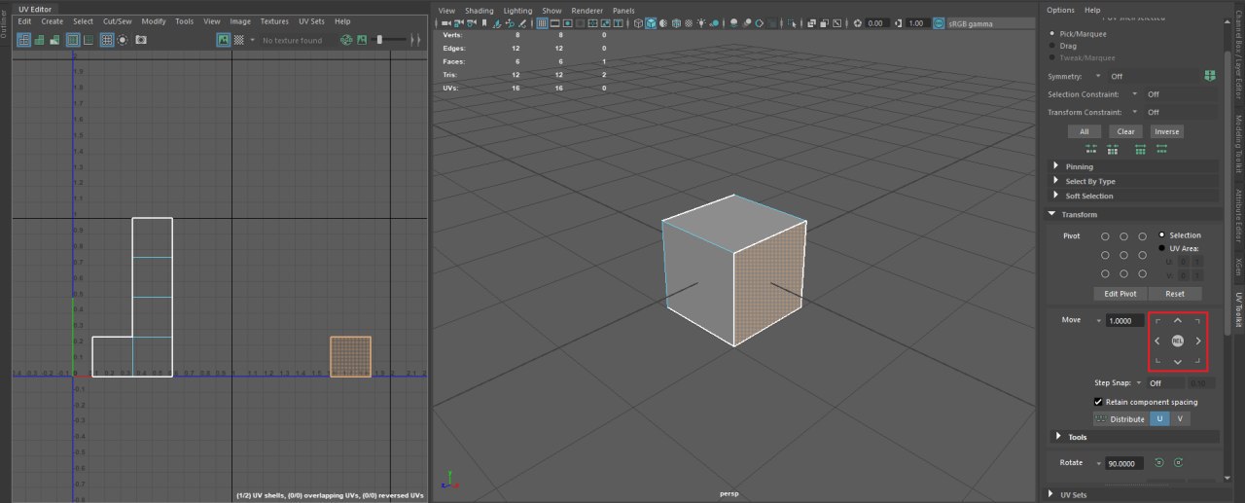Open the Renderer menu in viewport
This screenshot has width=1245, height=503.
tap(587, 11)
